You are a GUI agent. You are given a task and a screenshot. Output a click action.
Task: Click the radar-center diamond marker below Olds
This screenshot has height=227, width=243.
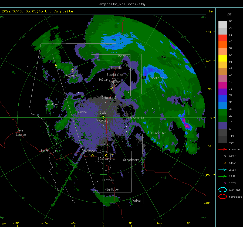click(103, 117)
